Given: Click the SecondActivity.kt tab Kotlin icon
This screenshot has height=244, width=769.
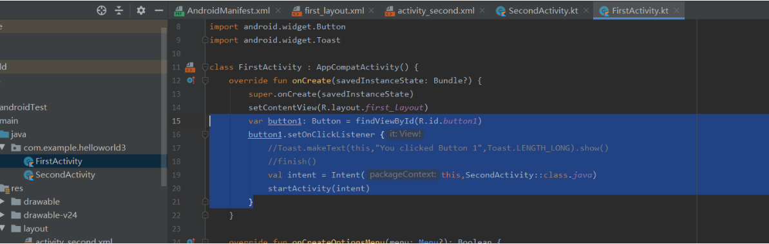Looking at the screenshot, I should click(x=500, y=11).
